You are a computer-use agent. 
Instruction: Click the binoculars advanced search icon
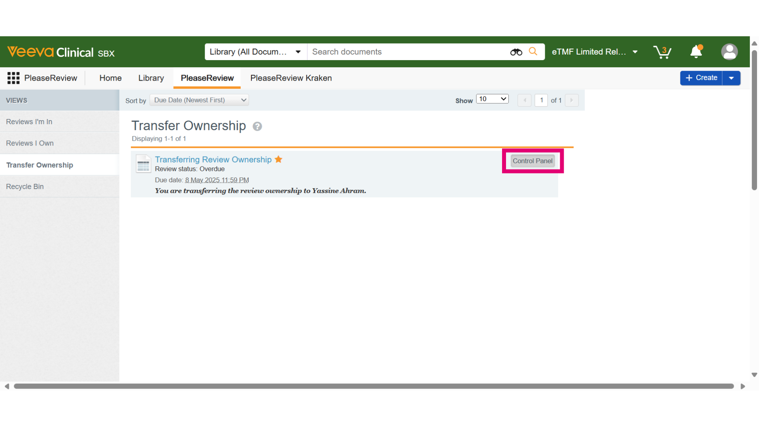[x=516, y=52]
